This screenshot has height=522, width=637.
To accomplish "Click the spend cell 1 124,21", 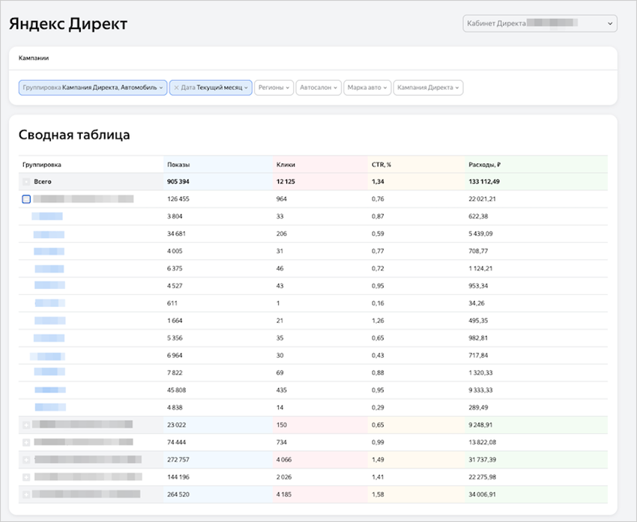I will (x=480, y=269).
